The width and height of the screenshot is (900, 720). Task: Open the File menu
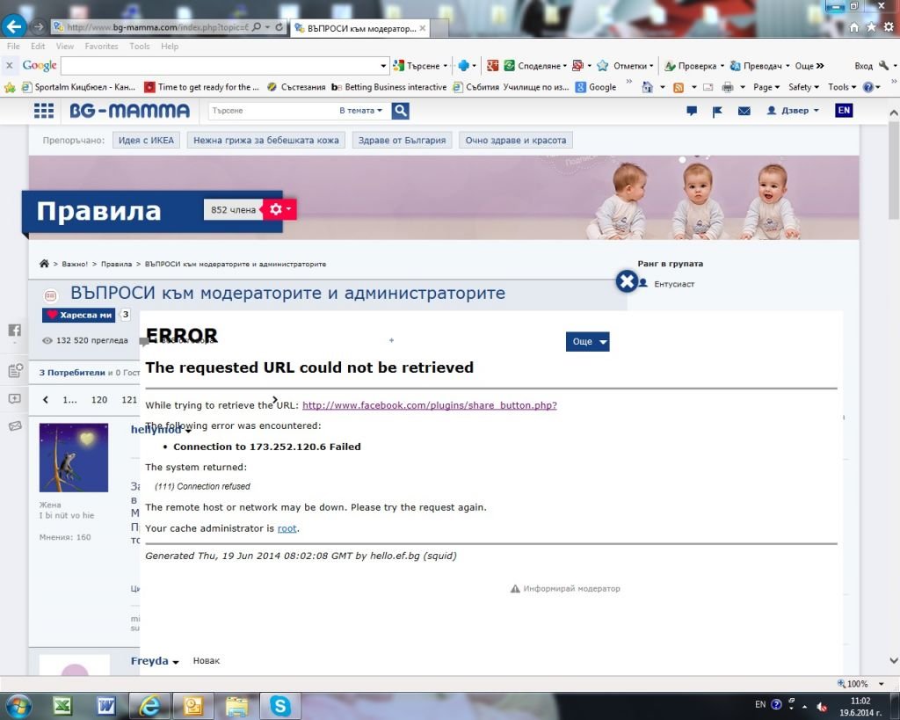click(x=13, y=46)
